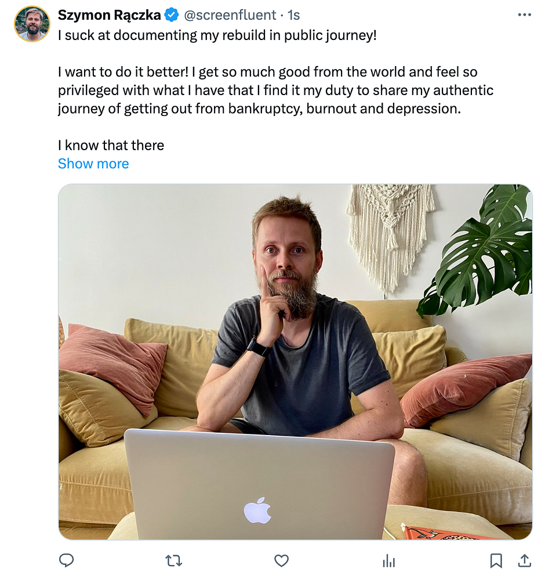Open the reply speech bubble icon
545x580 pixels.
point(67,560)
